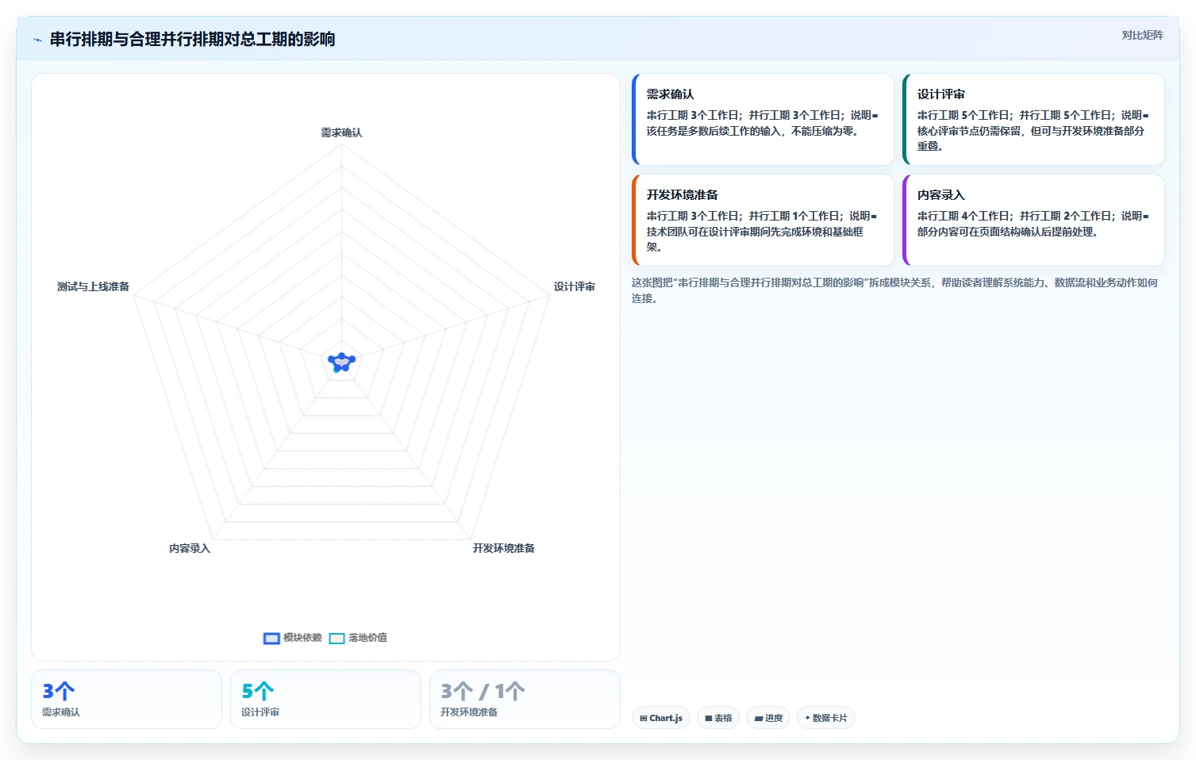Click the 模块依赖 legend label
This screenshot has width=1196, height=760.
pos(302,638)
